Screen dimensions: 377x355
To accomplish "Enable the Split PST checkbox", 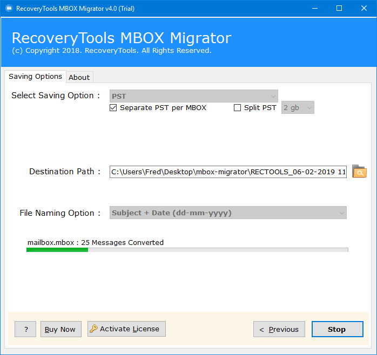I will click(x=237, y=107).
